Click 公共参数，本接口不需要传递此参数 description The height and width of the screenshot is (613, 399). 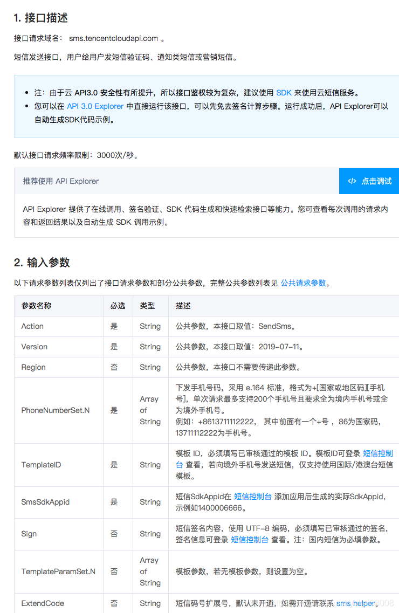pos(238,367)
